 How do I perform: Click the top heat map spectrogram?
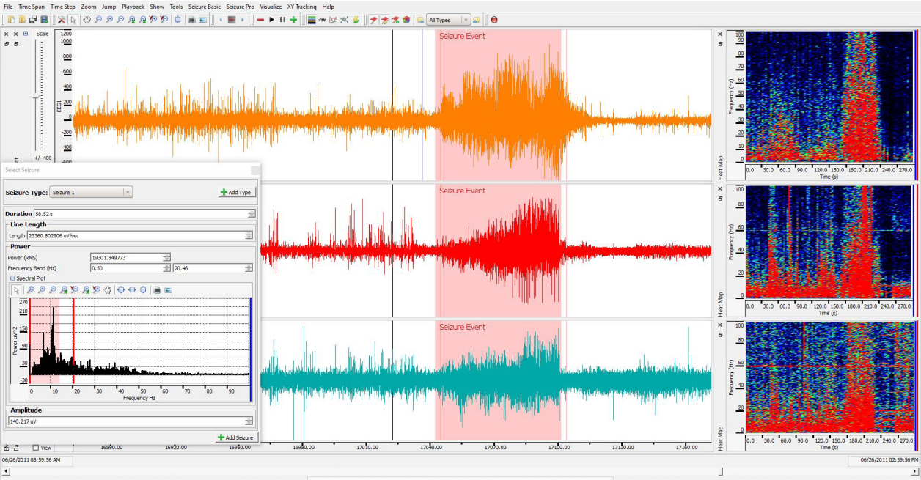click(829, 96)
